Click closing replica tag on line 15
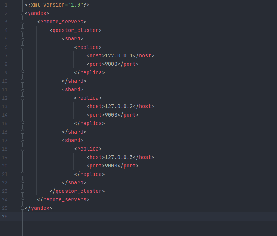The image size is (277, 236). click(90, 123)
